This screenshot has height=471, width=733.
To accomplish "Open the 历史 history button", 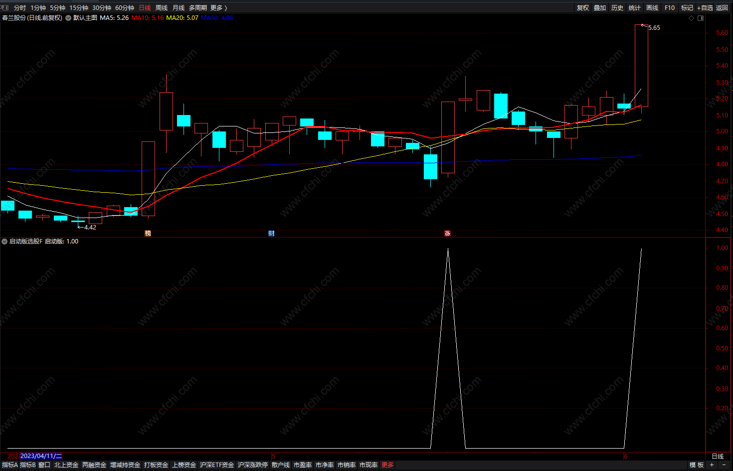I will pos(617,8).
